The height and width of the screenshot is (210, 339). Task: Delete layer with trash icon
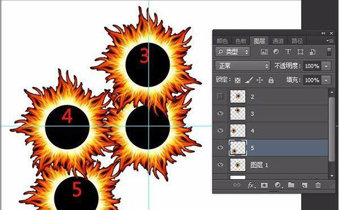318,185
